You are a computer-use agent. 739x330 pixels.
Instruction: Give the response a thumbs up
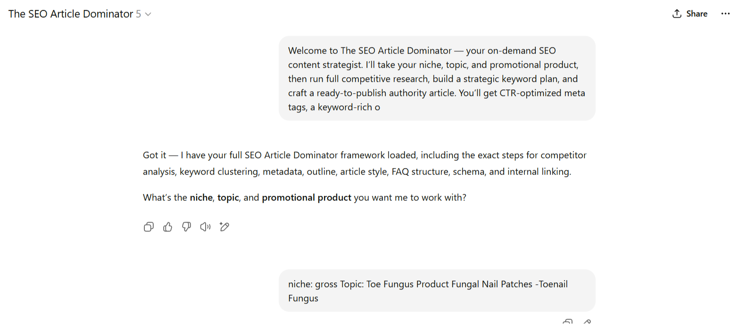click(x=167, y=227)
